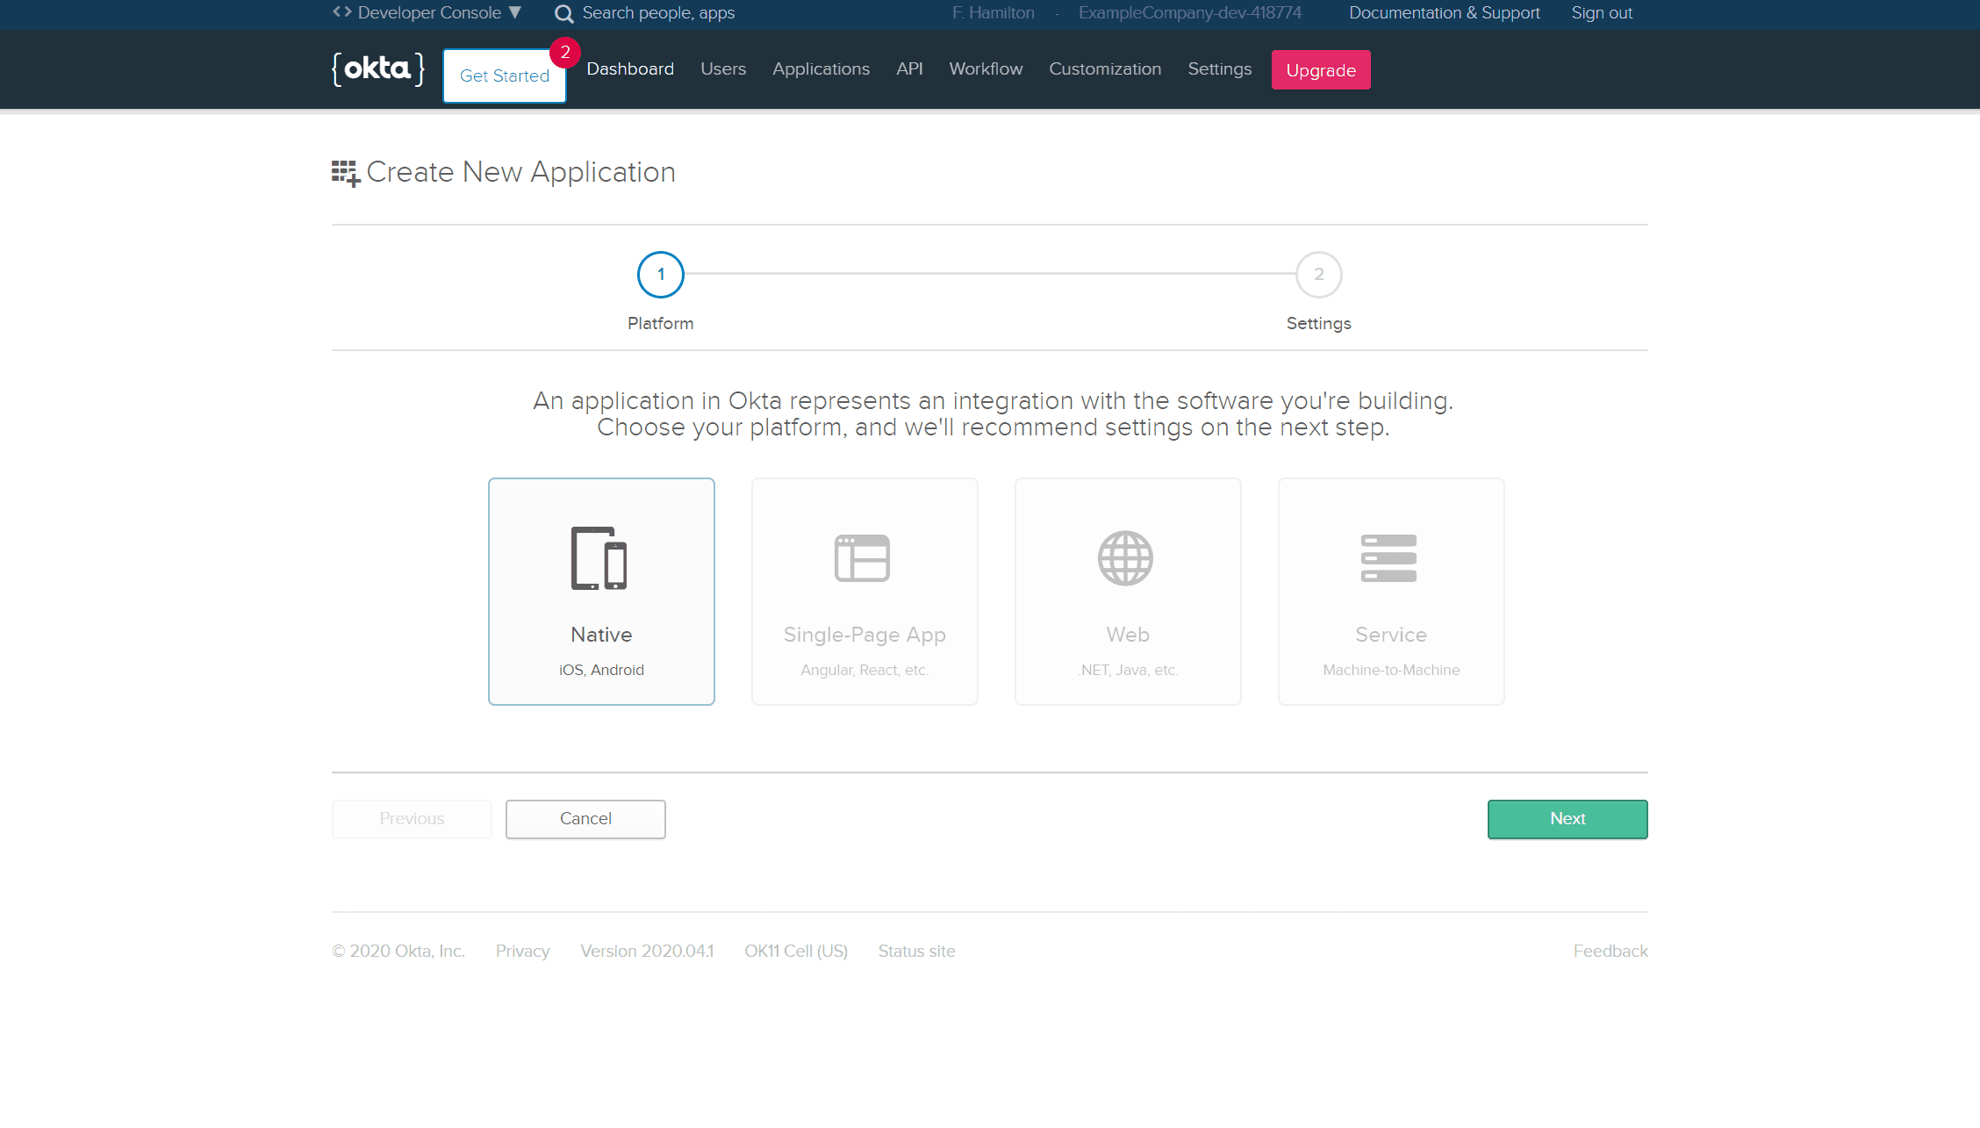
Task: Click the Sign out link
Action: pos(1602,13)
